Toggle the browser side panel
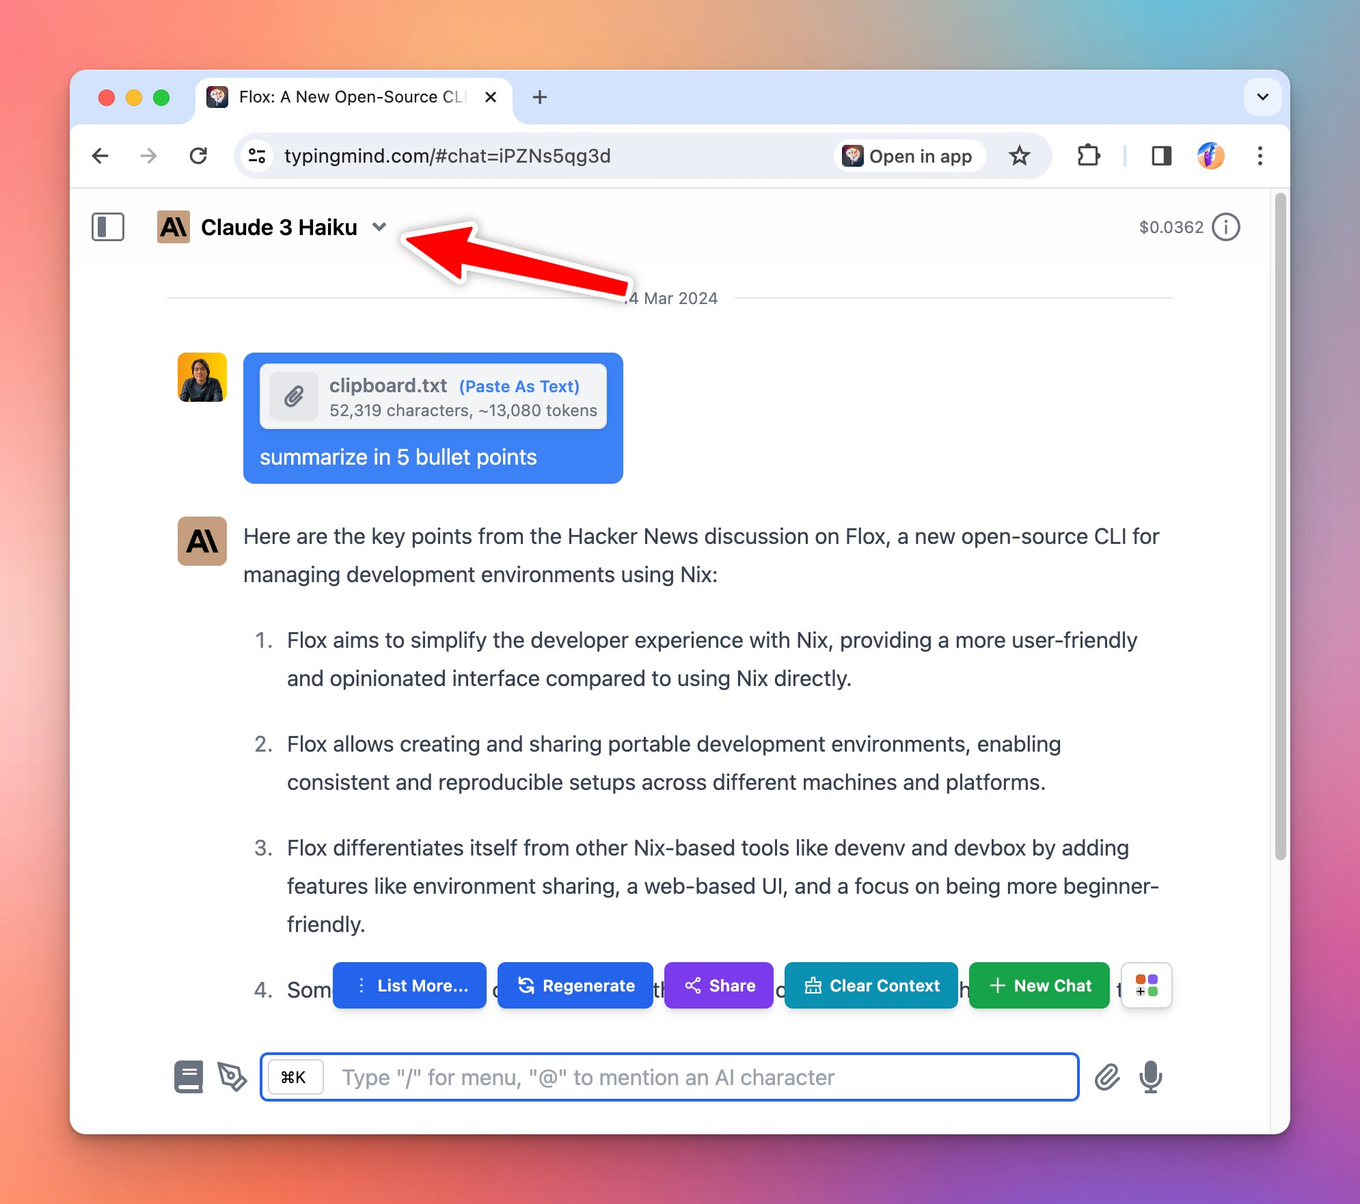This screenshot has height=1204, width=1360. (x=1161, y=156)
